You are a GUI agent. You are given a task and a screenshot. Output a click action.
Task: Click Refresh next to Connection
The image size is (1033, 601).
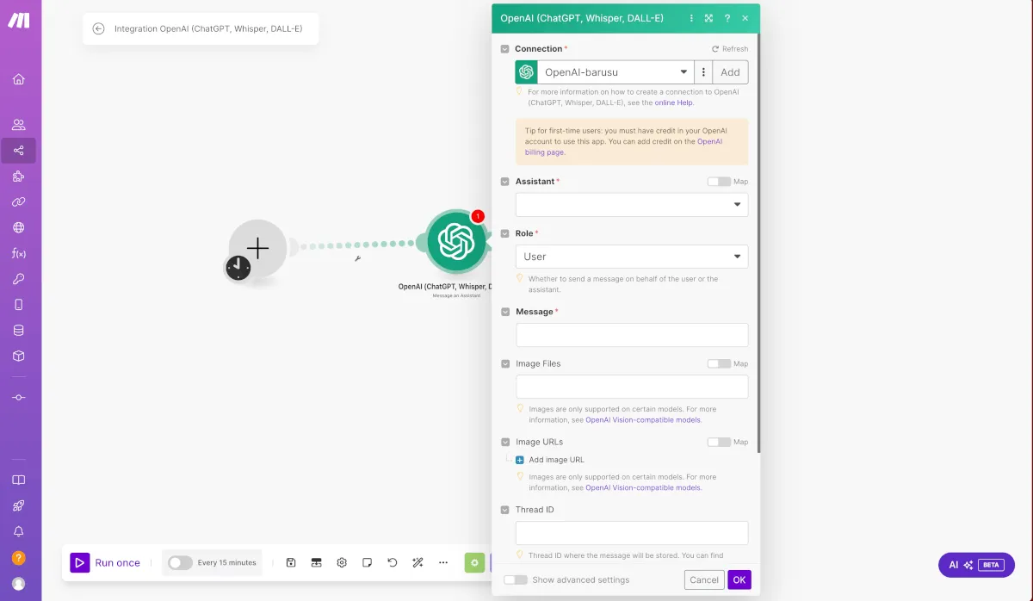tap(730, 49)
